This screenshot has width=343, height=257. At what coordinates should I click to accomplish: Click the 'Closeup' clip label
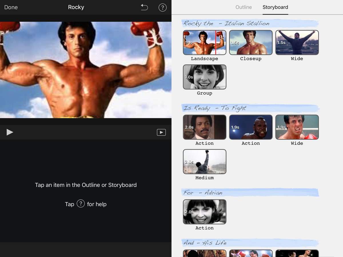(251, 59)
